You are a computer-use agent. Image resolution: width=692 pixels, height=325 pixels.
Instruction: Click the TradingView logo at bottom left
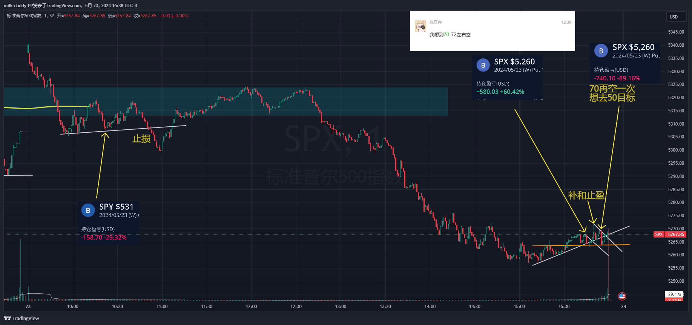pos(21,318)
